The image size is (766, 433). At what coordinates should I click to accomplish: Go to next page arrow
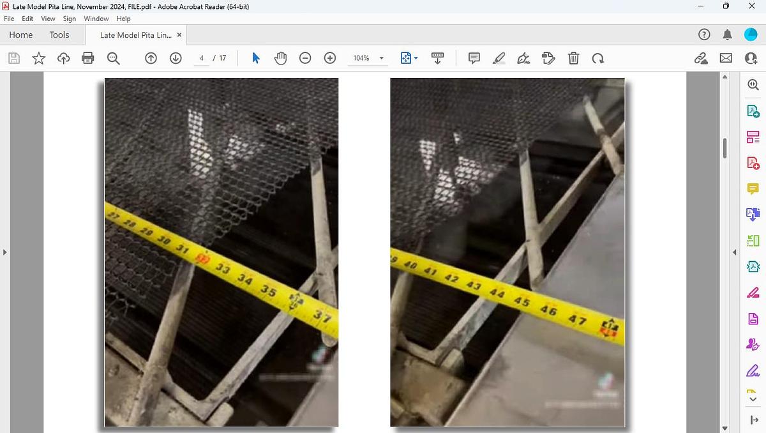tap(176, 58)
